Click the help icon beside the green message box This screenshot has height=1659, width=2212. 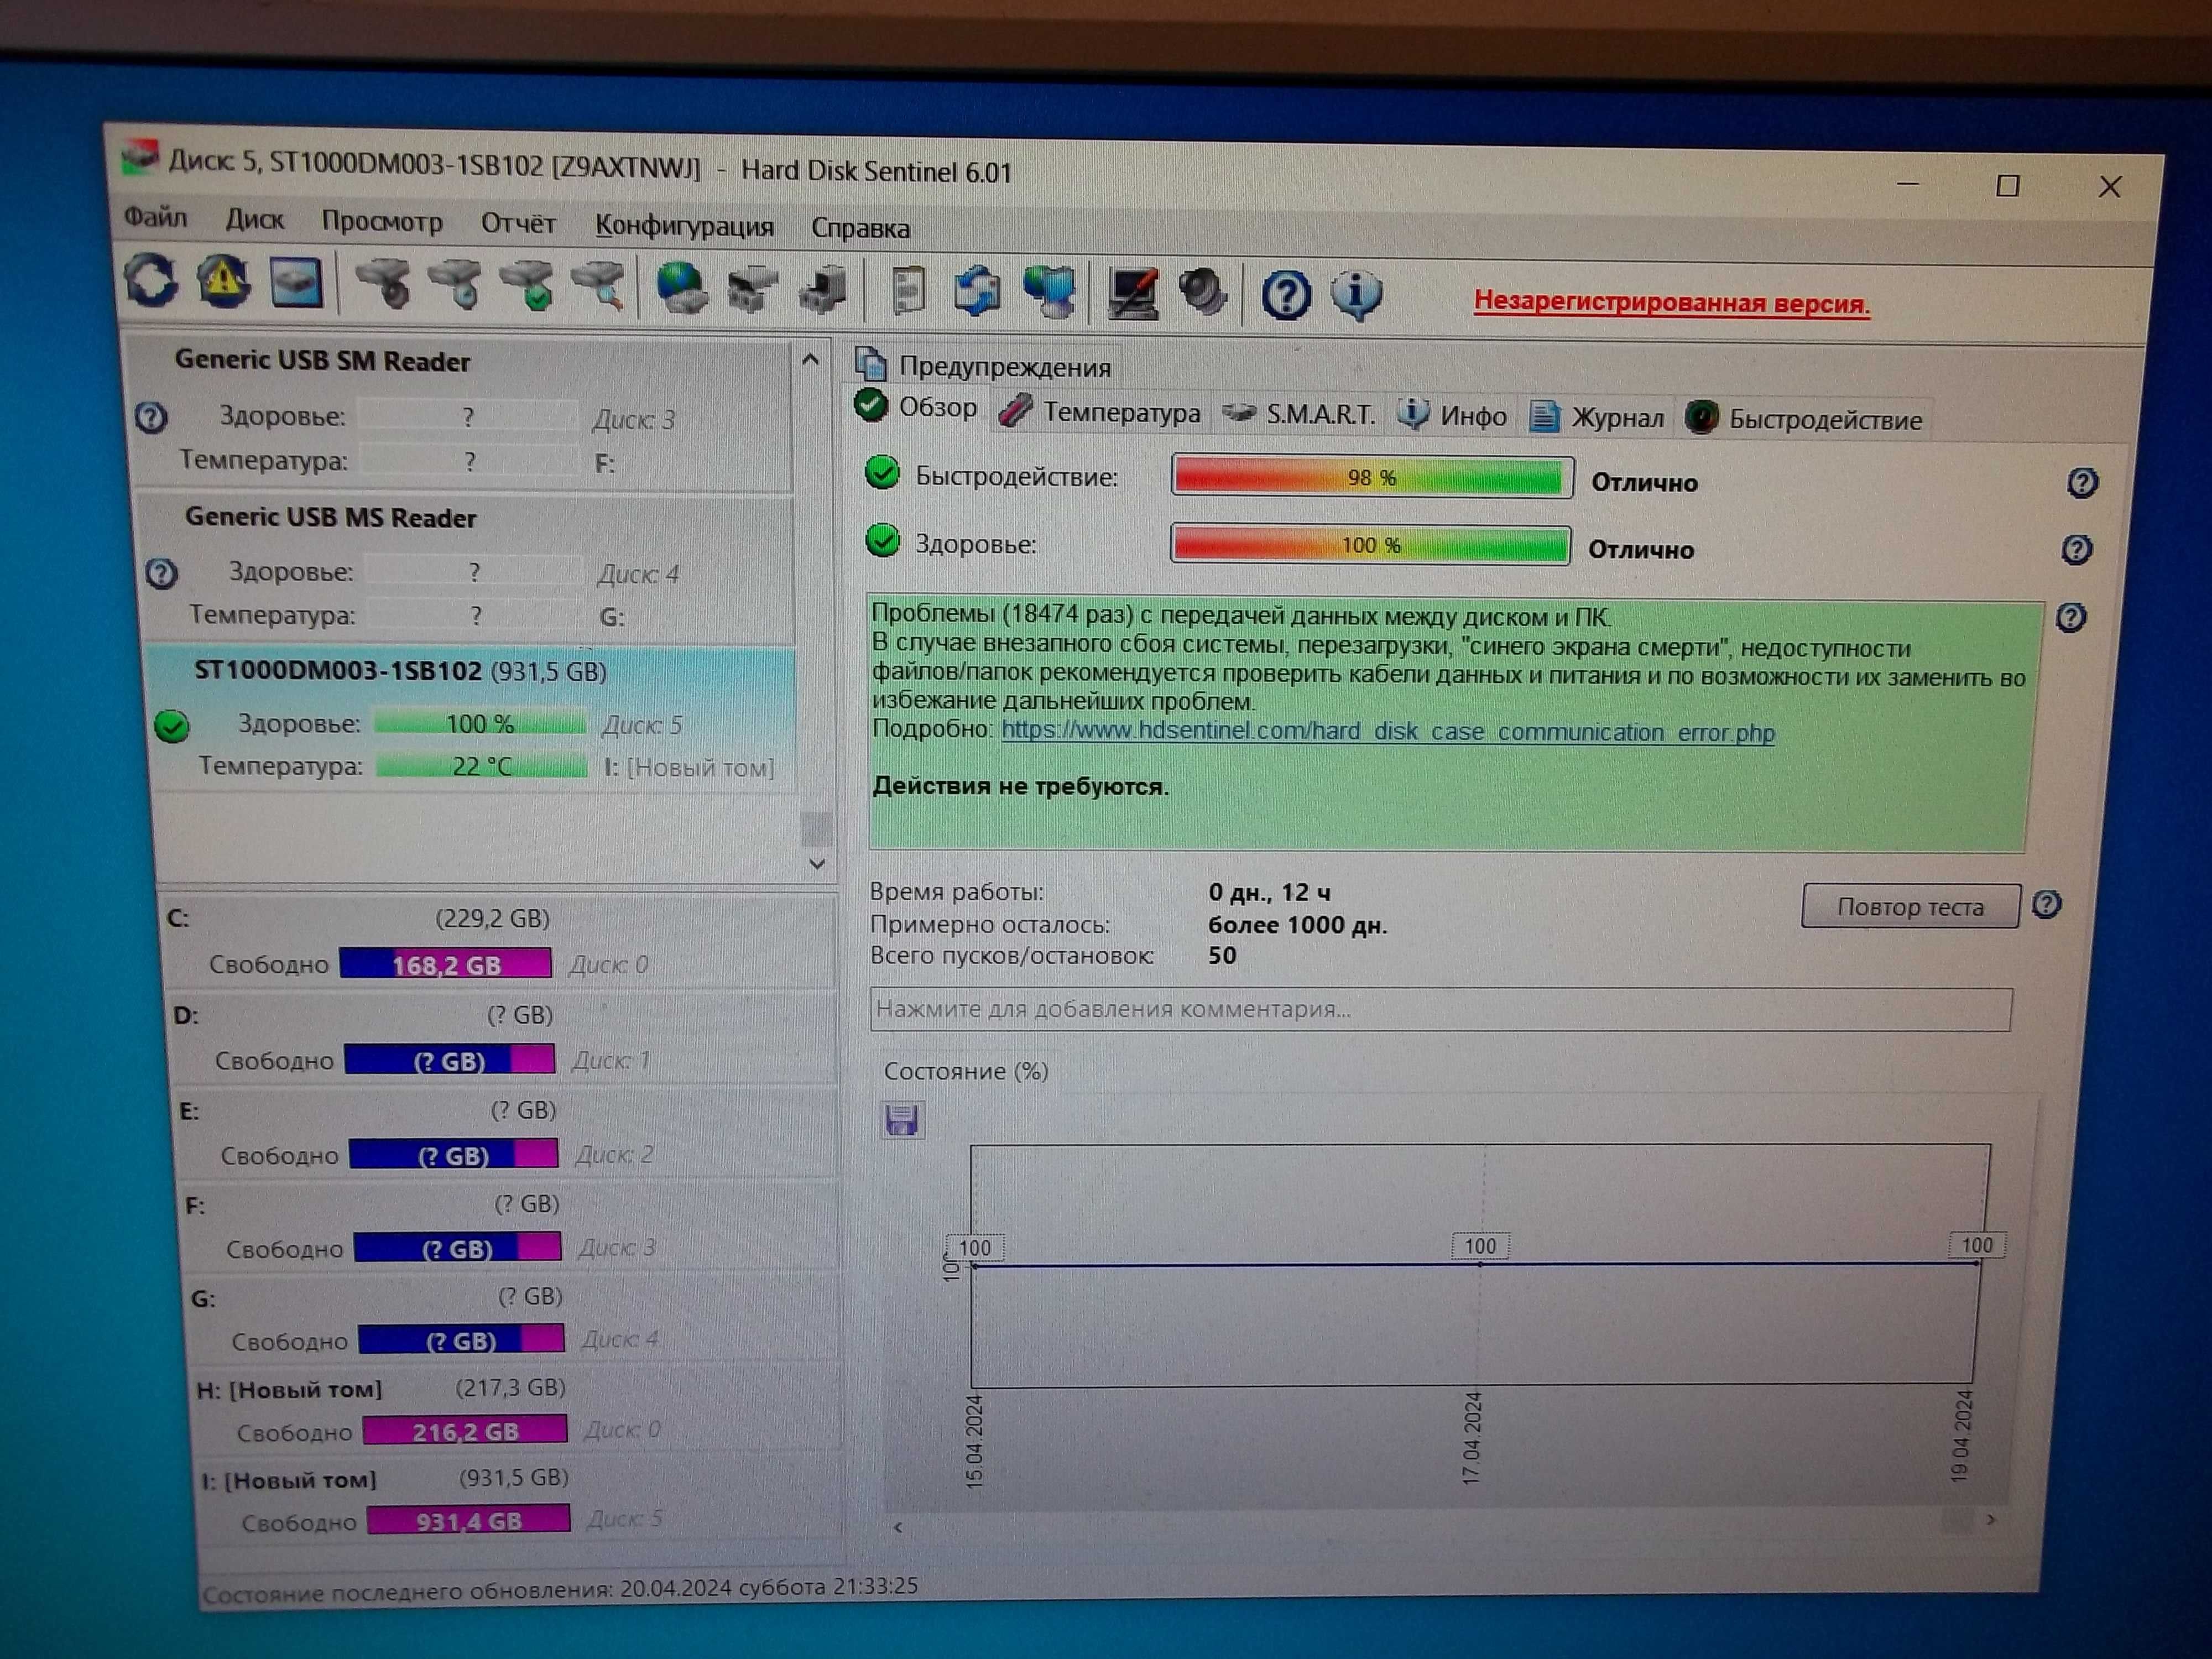2071,617
